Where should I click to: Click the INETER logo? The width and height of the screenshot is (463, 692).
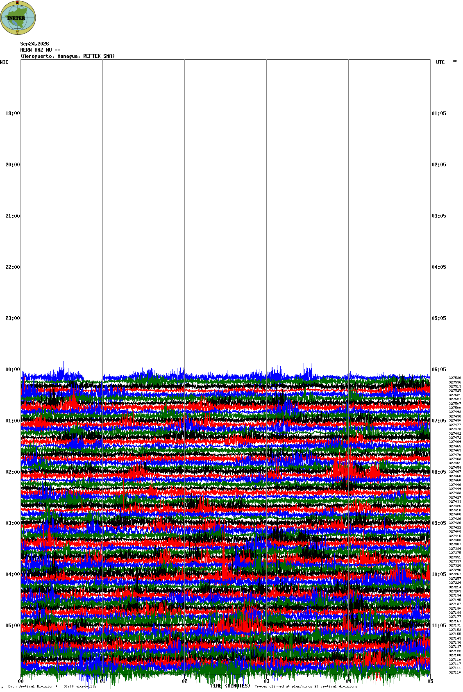(x=18, y=18)
